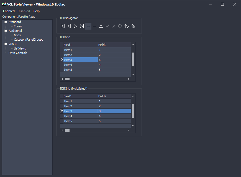Click Field1 header in MultiSelect grid
Screen dimensions: 241x177
81,96
